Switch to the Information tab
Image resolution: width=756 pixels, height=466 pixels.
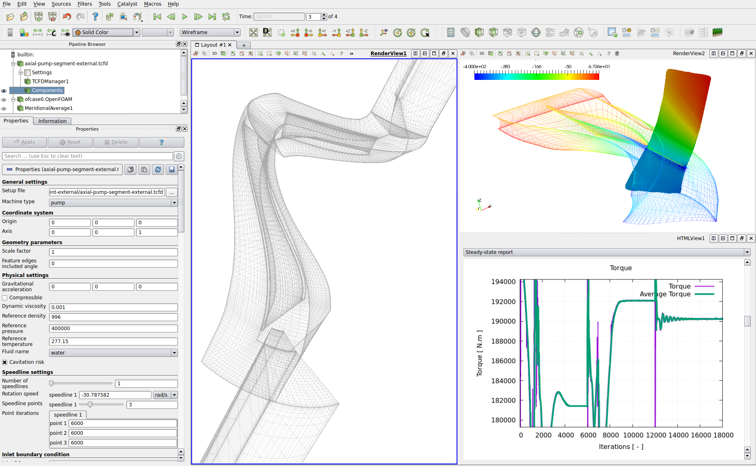(x=52, y=121)
